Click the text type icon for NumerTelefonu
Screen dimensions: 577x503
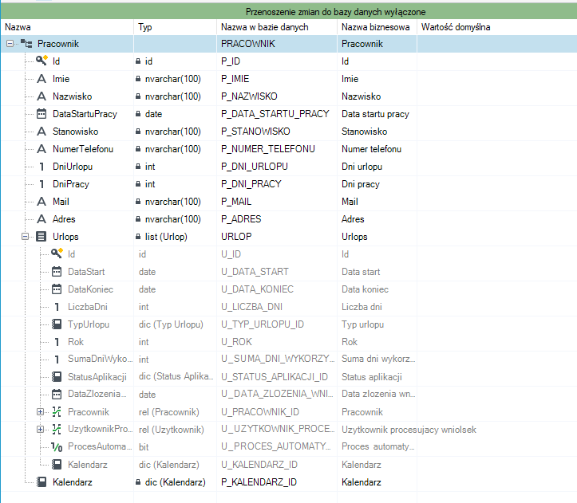click(x=41, y=149)
